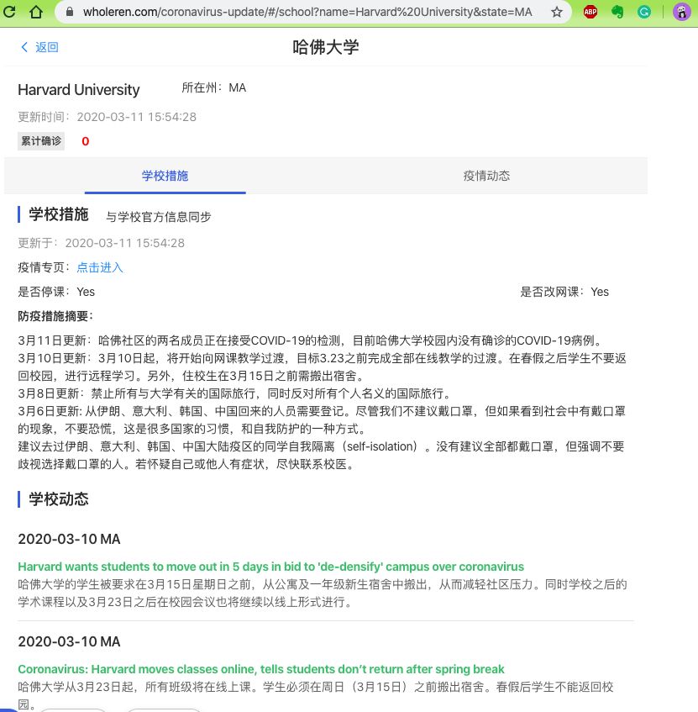Click the 学校动态 section heading
Image resolution: width=698 pixels, height=712 pixels.
(x=58, y=498)
